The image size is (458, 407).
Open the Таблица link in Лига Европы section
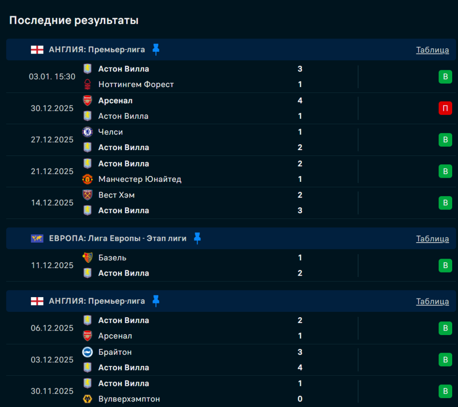click(432, 239)
